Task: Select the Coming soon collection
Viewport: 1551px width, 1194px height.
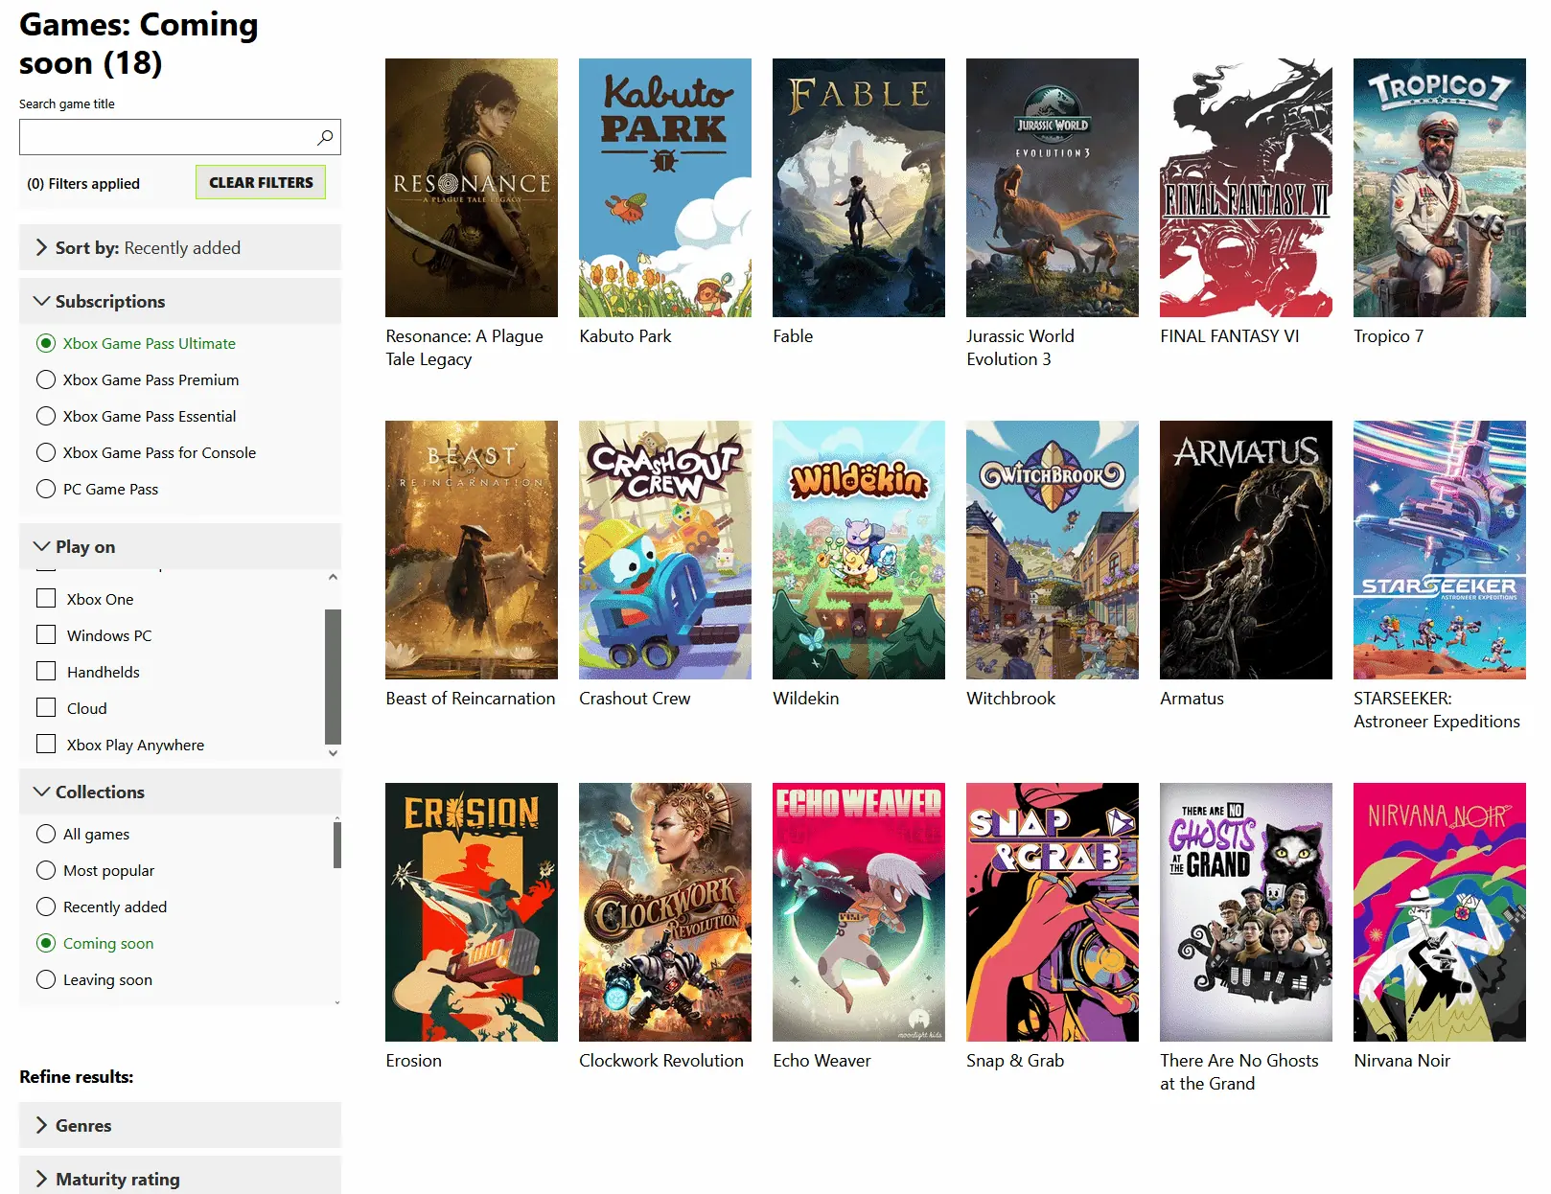Action: pyautogui.click(x=46, y=943)
